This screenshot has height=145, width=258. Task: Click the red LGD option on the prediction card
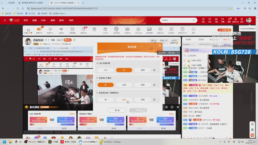38,120
